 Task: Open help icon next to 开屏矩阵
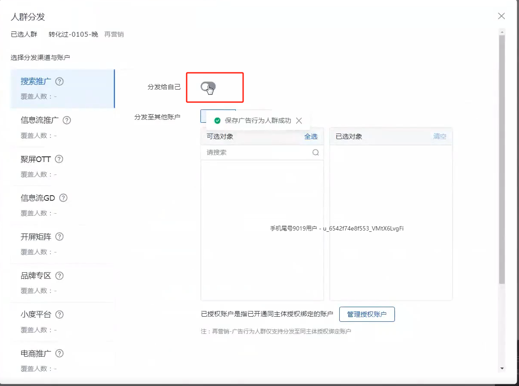click(x=60, y=237)
